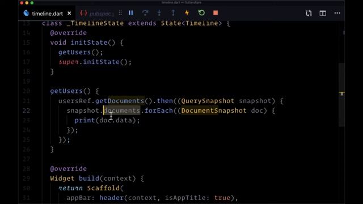363x204 pixels.
Task: Click Widget build(context) declaration
Action: [93, 178]
